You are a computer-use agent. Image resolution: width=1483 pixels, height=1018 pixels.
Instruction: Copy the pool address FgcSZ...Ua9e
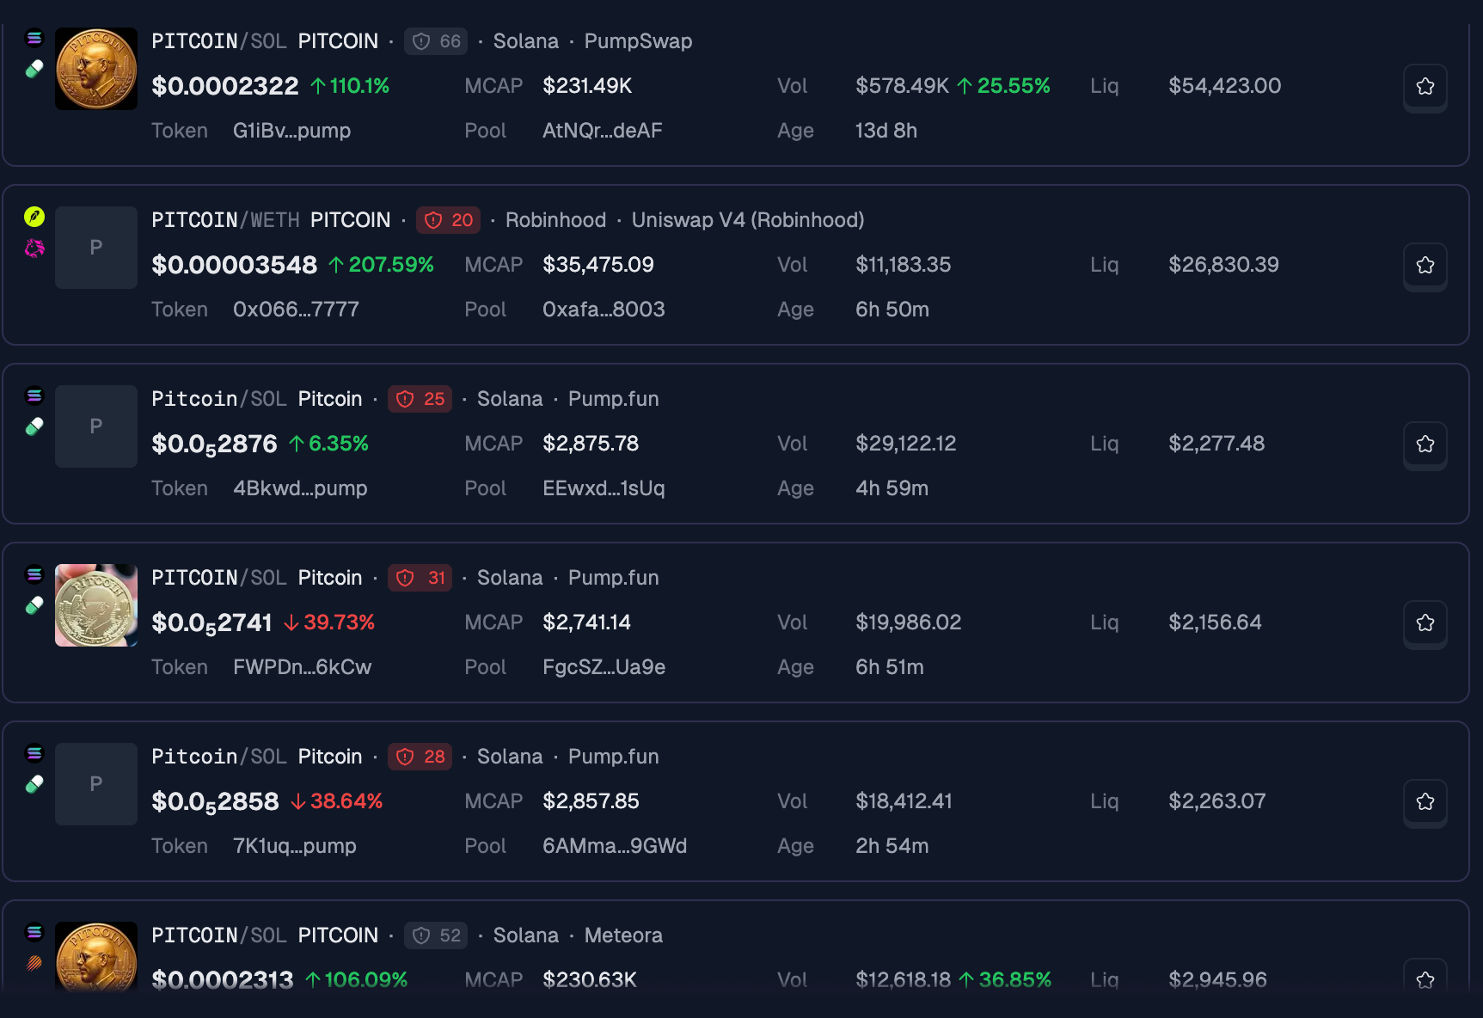click(604, 667)
